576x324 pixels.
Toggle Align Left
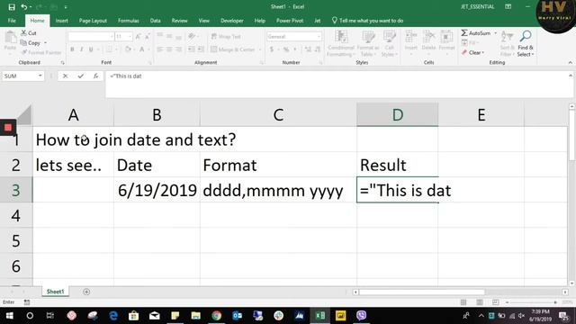click(160, 49)
